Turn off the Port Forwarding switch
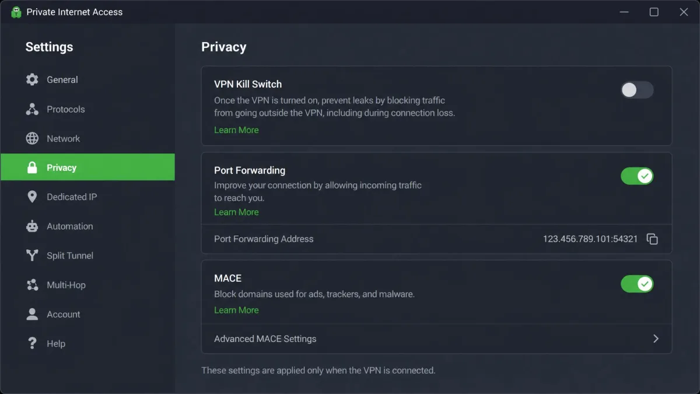The width and height of the screenshot is (700, 394). point(637,176)
